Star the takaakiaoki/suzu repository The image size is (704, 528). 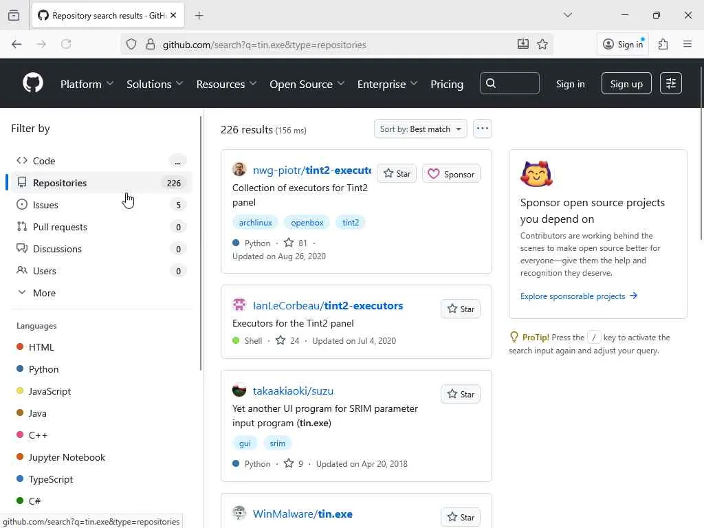pos(461,395)
